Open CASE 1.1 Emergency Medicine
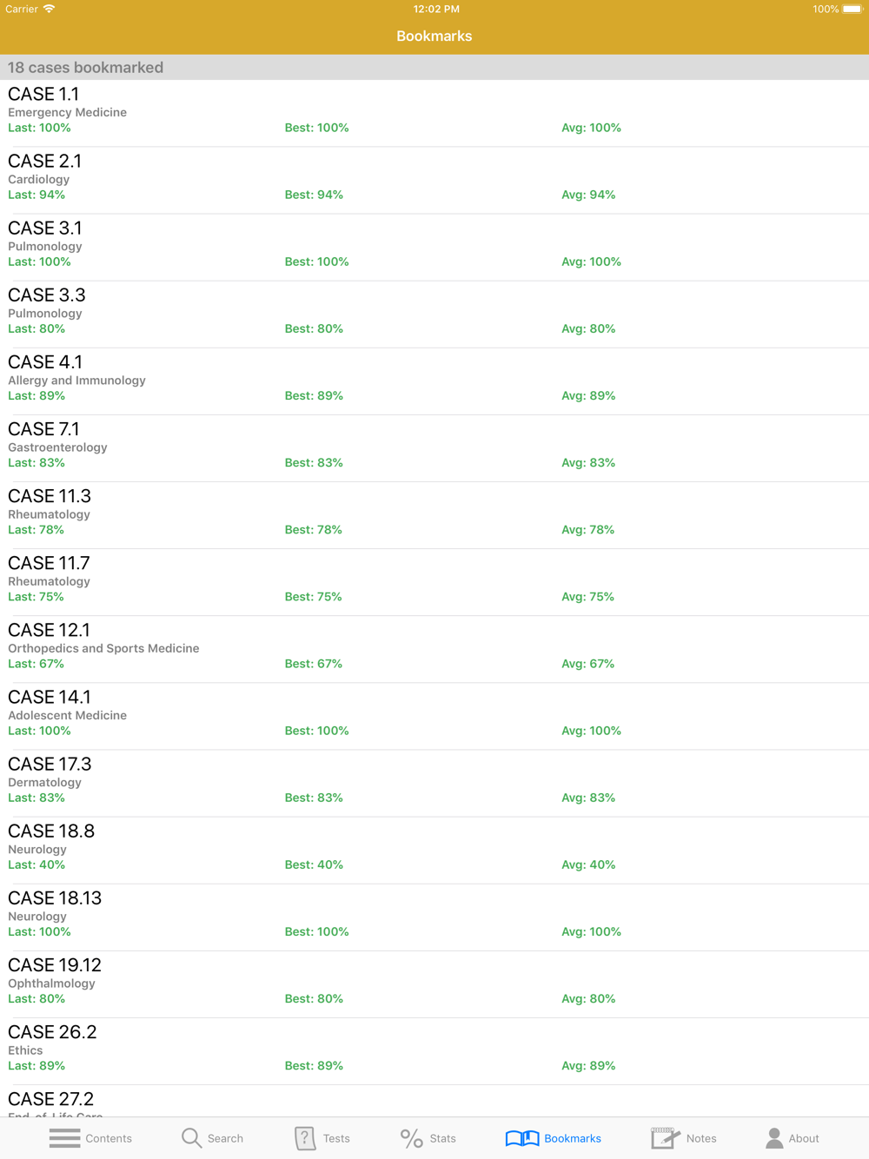 coord(434,113)
